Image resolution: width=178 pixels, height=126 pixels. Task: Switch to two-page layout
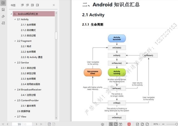coord(120,124)
